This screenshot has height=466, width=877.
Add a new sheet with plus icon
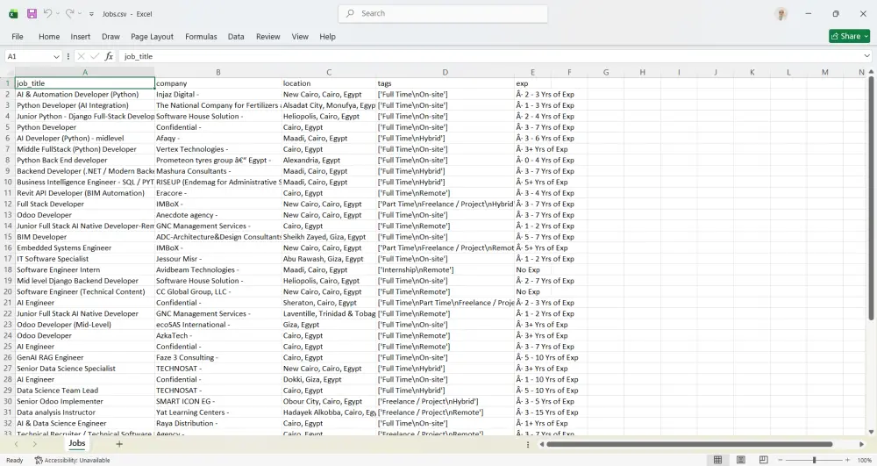tap(119, 444)
